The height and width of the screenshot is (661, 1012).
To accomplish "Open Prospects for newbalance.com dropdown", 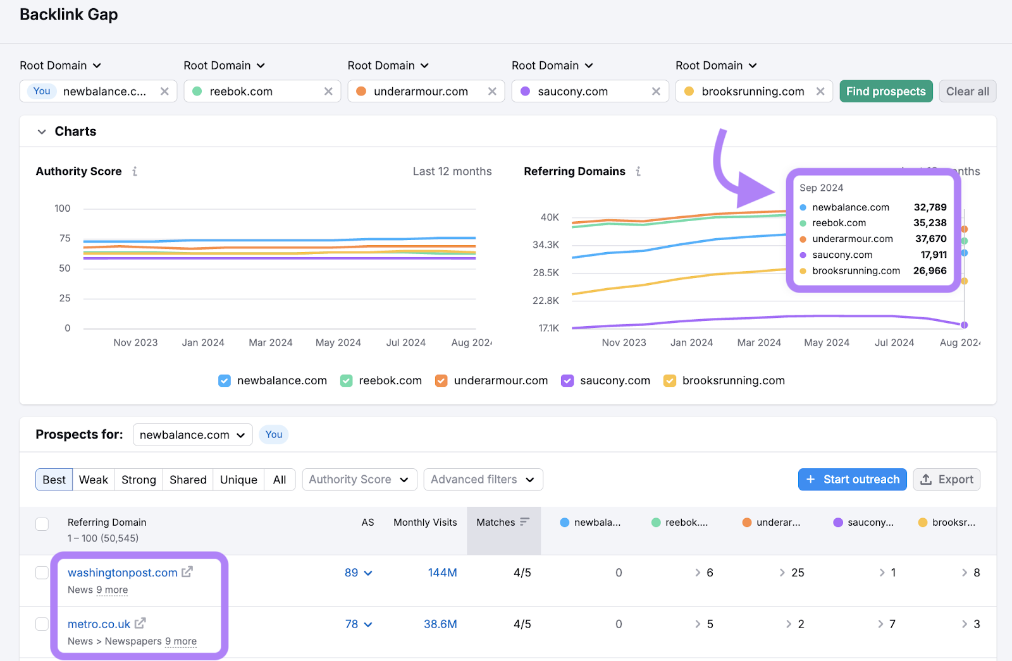I will pos(192,435).
